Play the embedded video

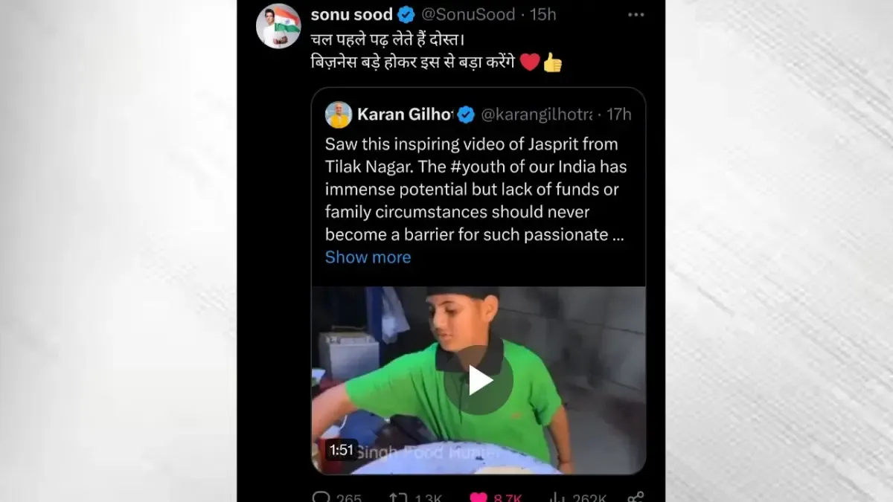[478, 380]
